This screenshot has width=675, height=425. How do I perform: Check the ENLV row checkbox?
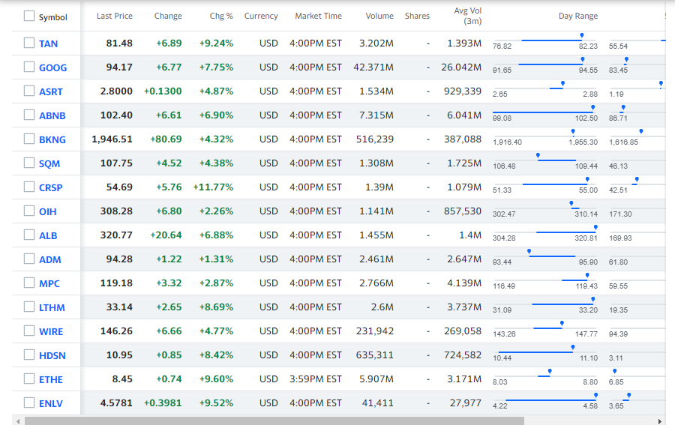coord(28,403)
